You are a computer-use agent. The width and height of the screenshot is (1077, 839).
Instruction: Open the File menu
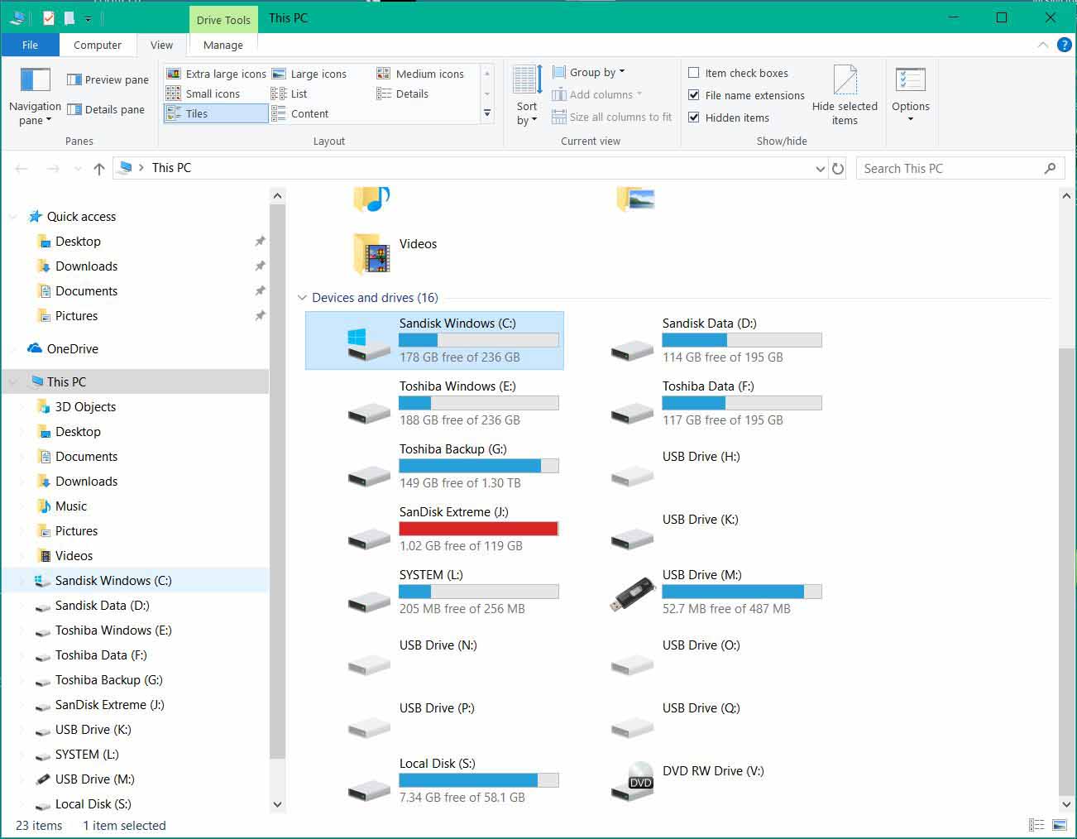click(30, 45)
